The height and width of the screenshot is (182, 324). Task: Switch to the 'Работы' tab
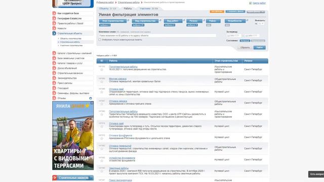pyautogui.click(x=128, y=9)
